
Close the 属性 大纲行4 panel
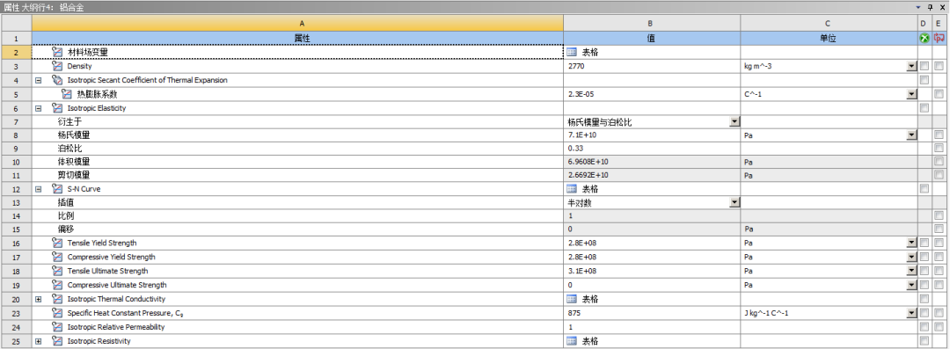943,7
